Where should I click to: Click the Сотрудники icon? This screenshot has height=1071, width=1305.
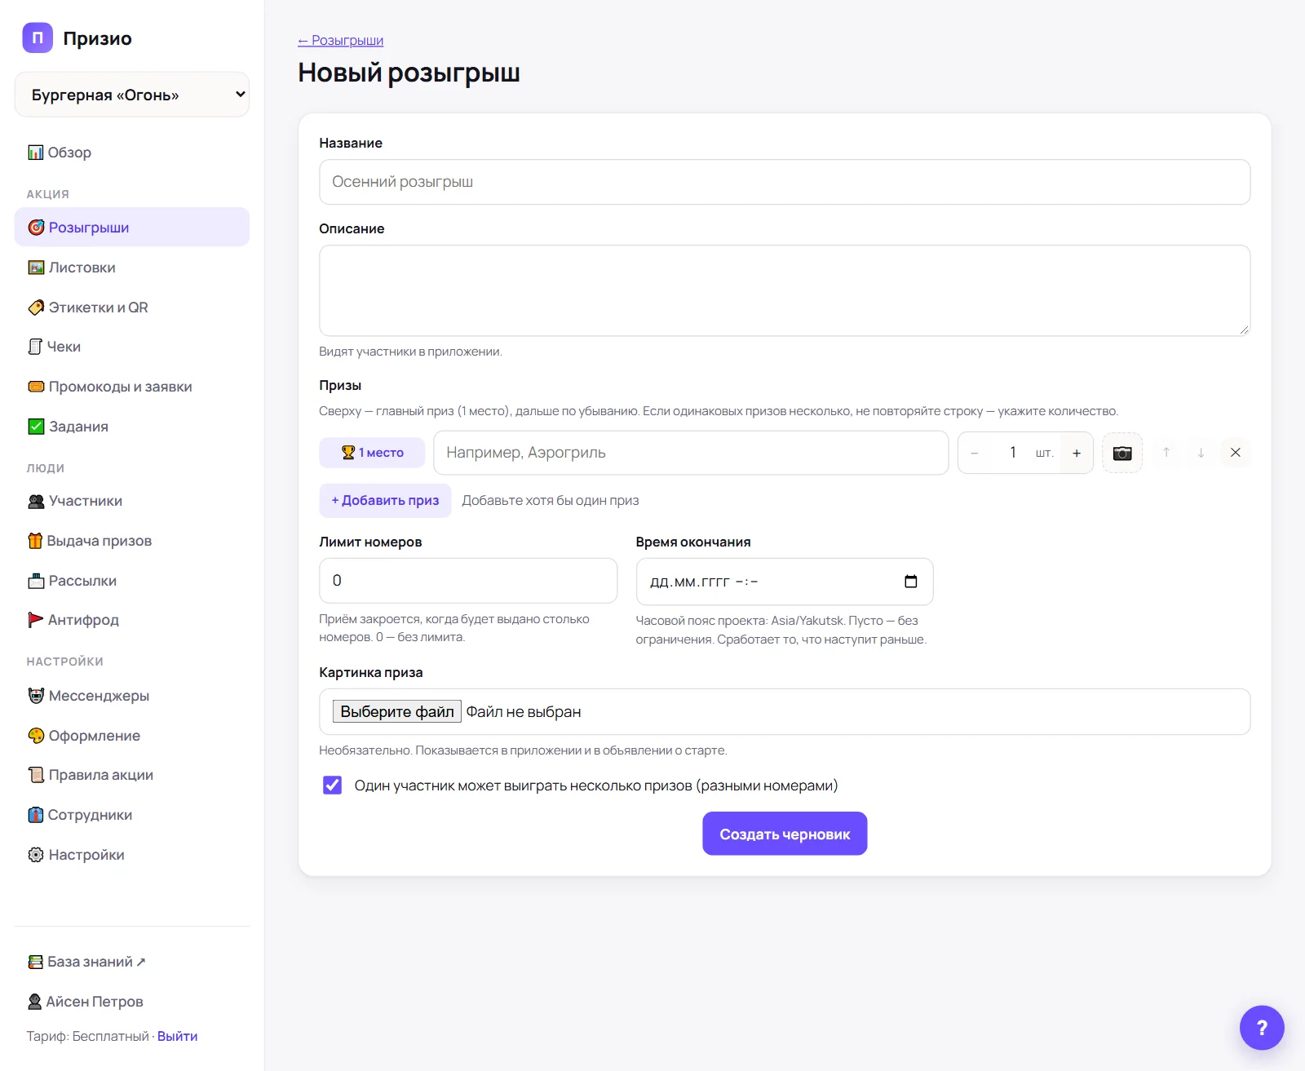click(x=36, y=815)
